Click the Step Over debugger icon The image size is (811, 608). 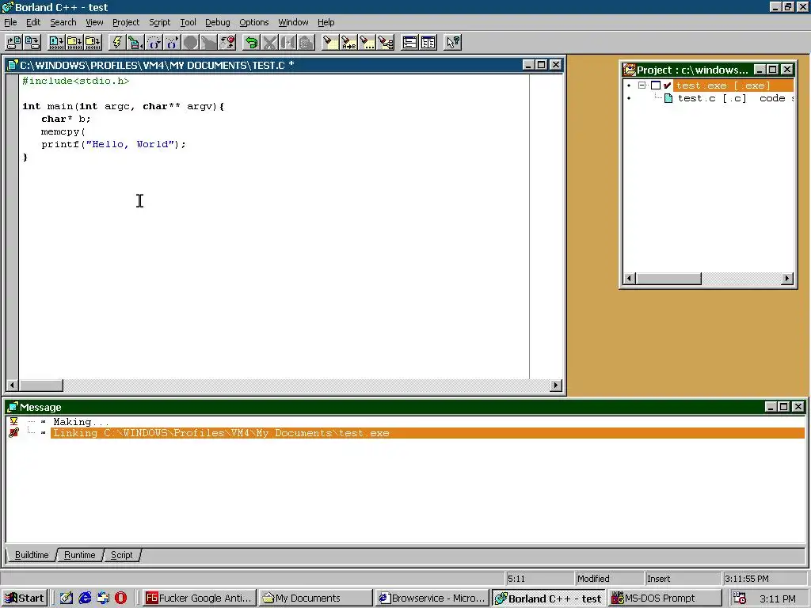154,43
